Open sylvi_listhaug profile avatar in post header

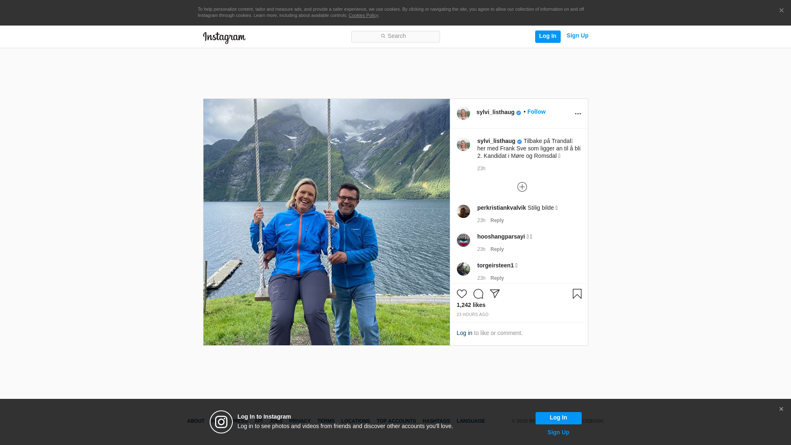click(x=463, y=113)
